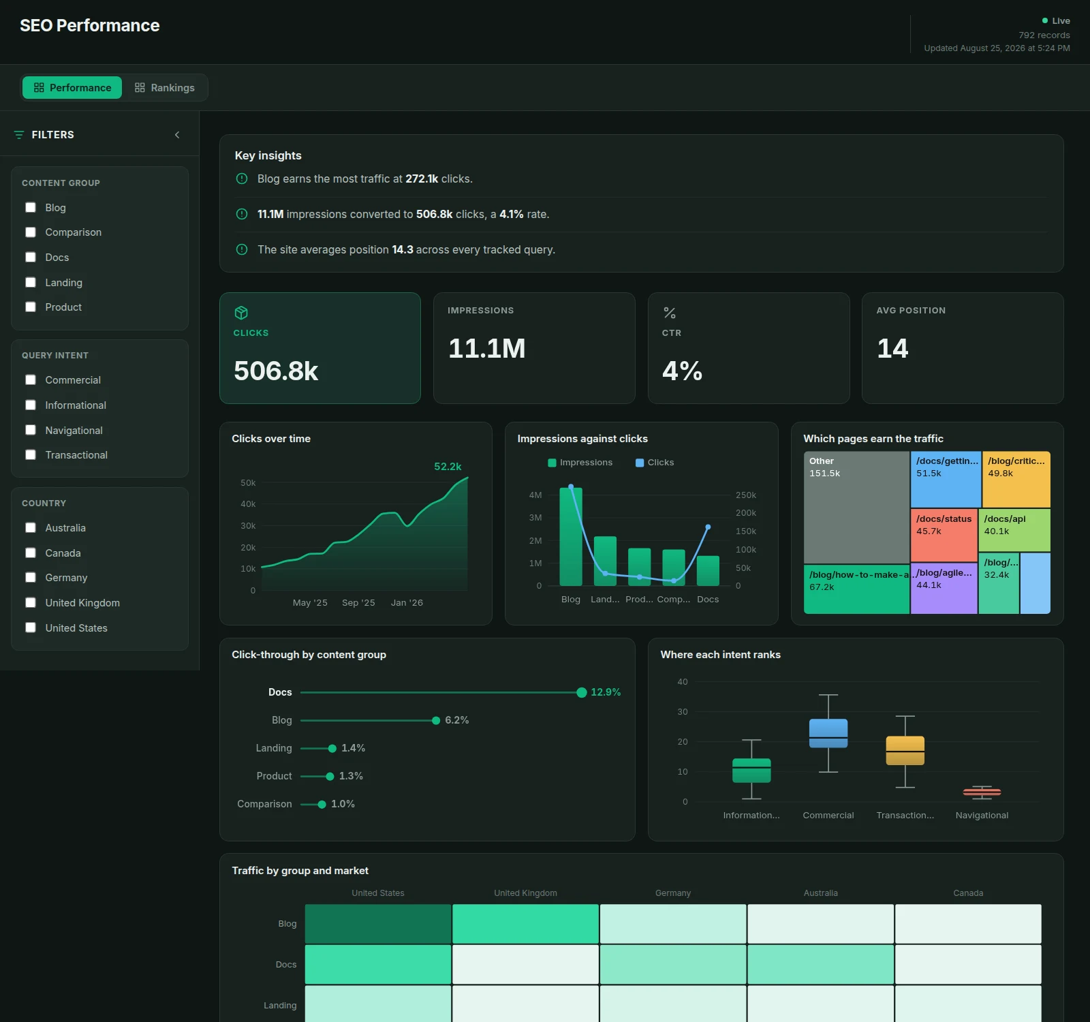Toggle the Impressions legend series

click(x=580, y=463)
